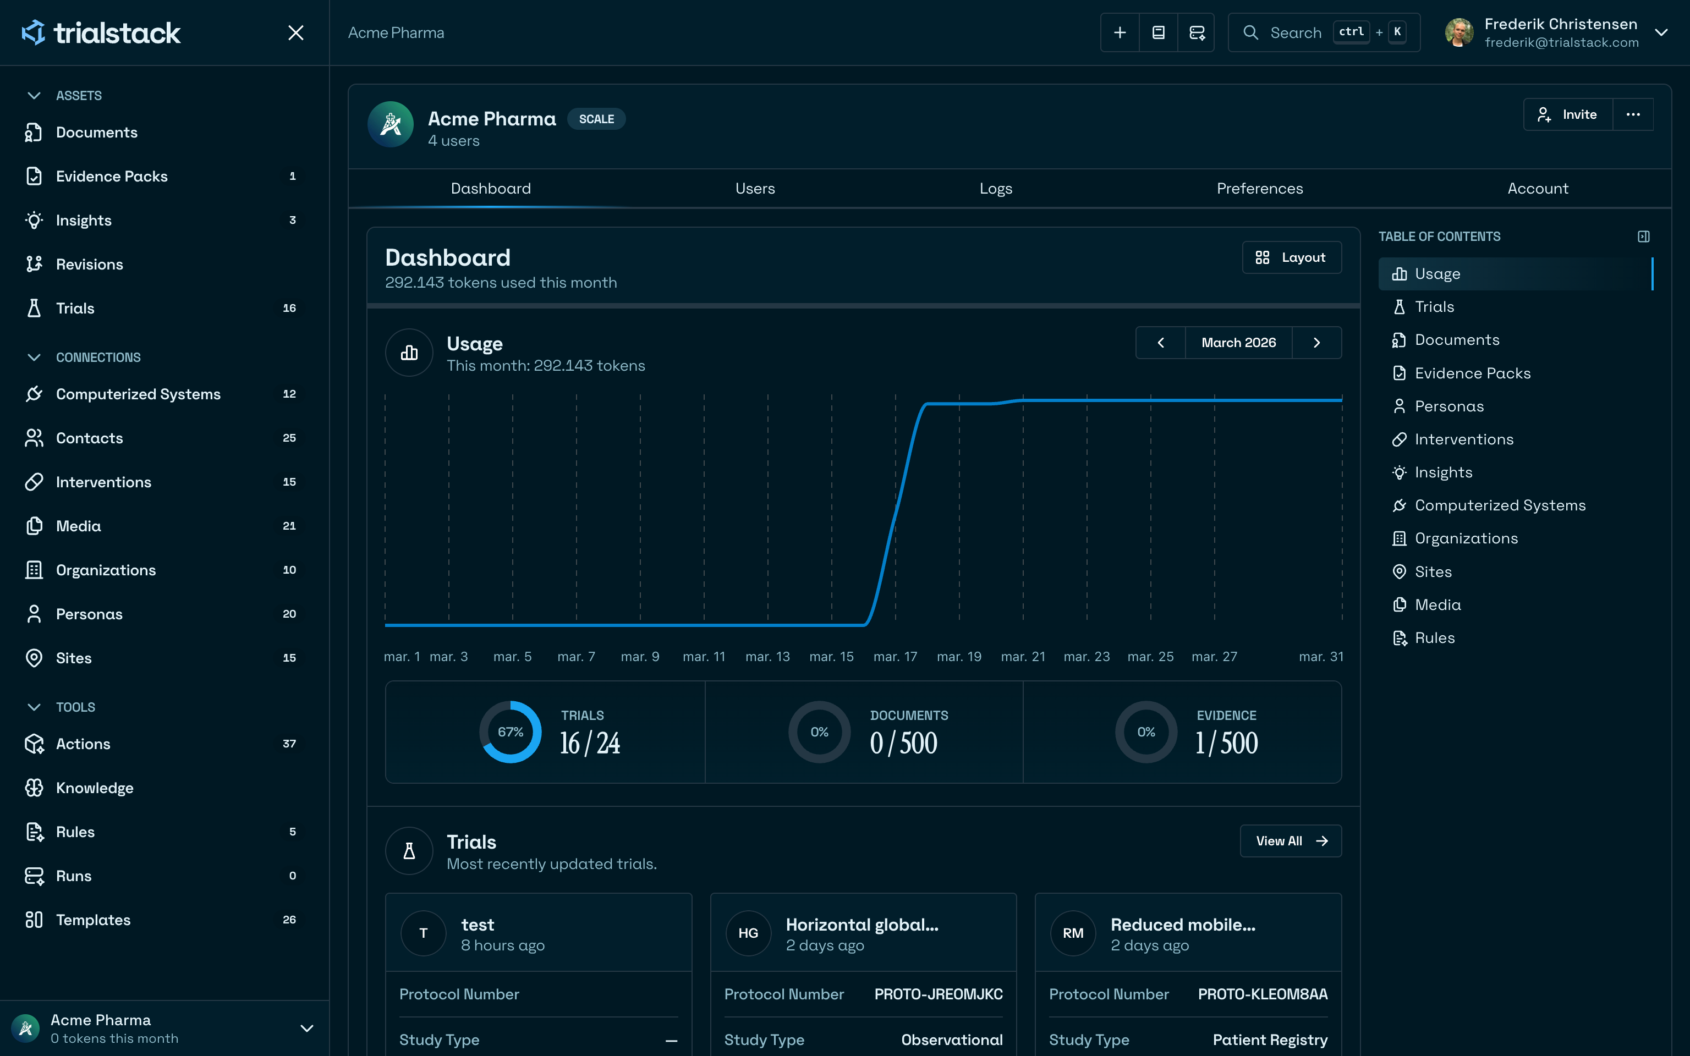Switch to the Users tab

(x=755, y=189)
